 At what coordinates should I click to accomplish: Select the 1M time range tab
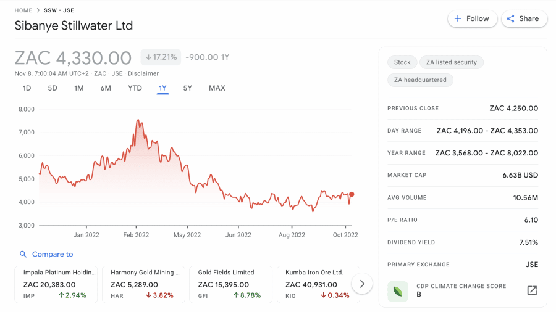pos(79,88)
